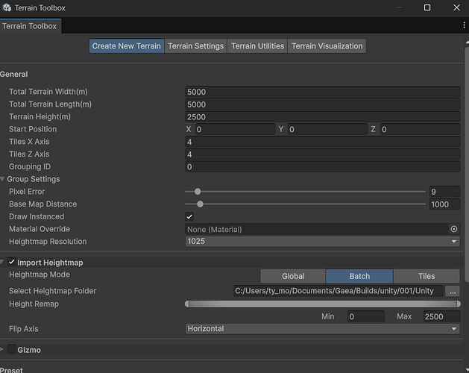
Task: Click the Height Remap Min field
Action: [x=366, y=316]
